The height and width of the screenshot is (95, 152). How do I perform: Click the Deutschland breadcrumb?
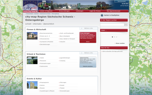30,14
